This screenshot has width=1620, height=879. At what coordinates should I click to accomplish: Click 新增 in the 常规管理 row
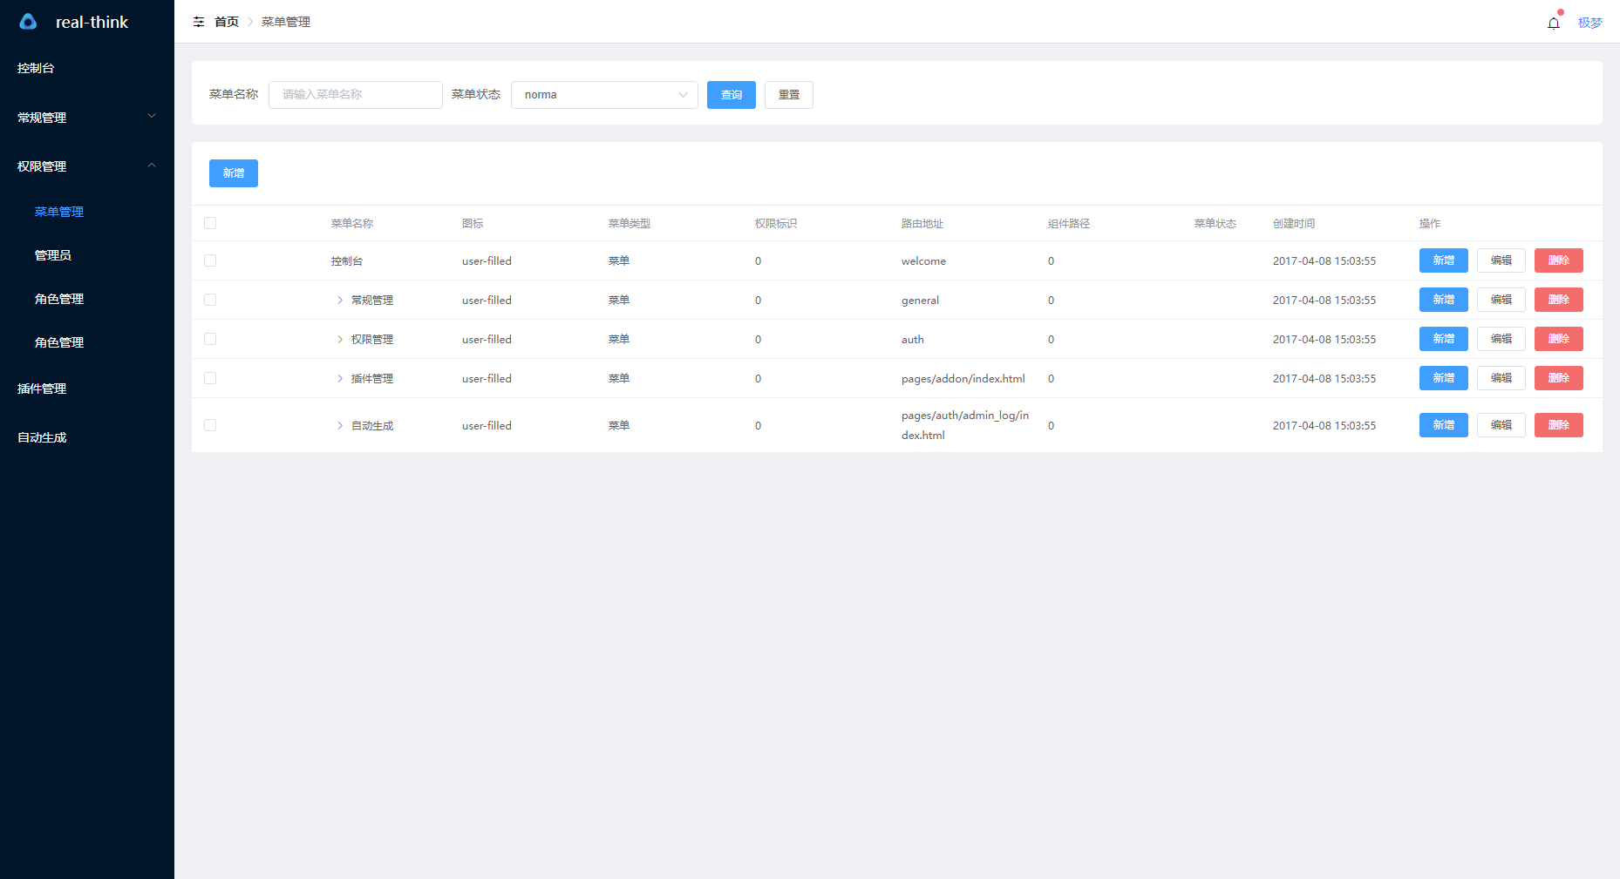tap(1444, 300)
